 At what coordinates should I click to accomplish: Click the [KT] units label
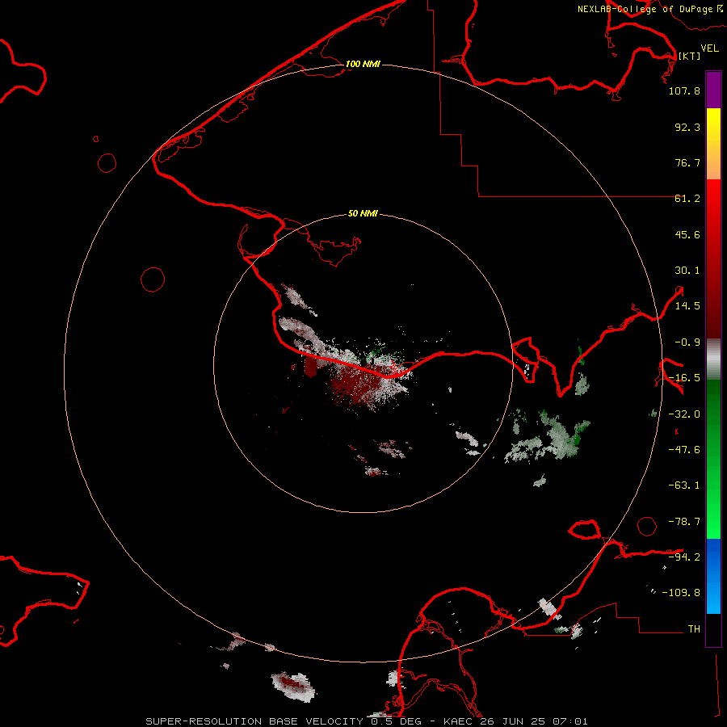(x=689, y=56)
